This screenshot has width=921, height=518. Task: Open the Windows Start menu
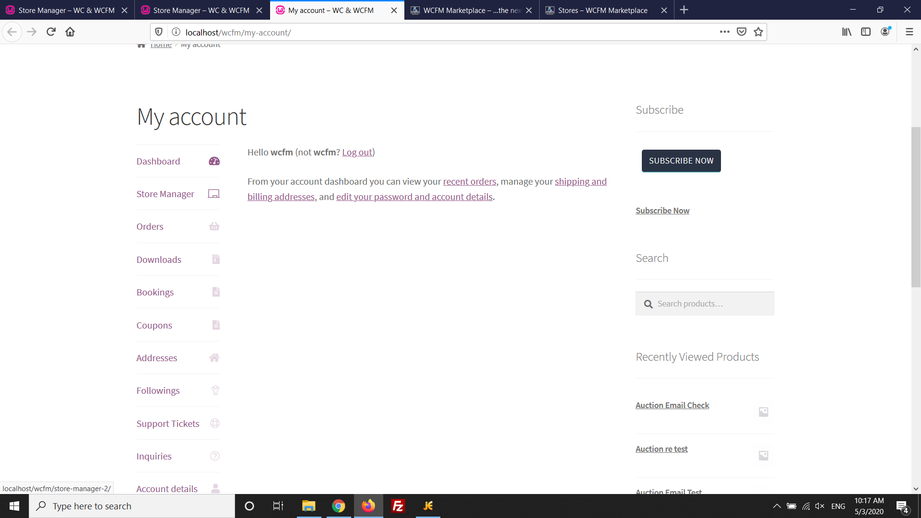pyautogui.click(x=14, y=506)
